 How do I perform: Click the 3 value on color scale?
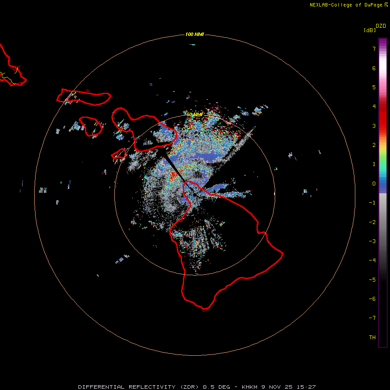[374, 126]
